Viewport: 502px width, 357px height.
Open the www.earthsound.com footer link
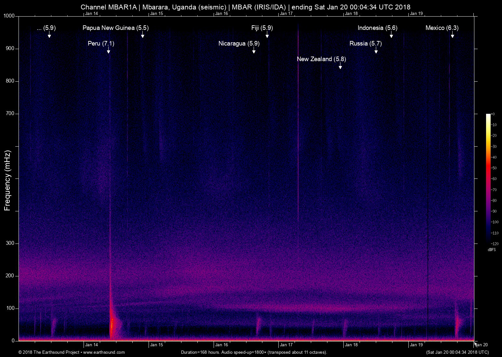[104, 352]
